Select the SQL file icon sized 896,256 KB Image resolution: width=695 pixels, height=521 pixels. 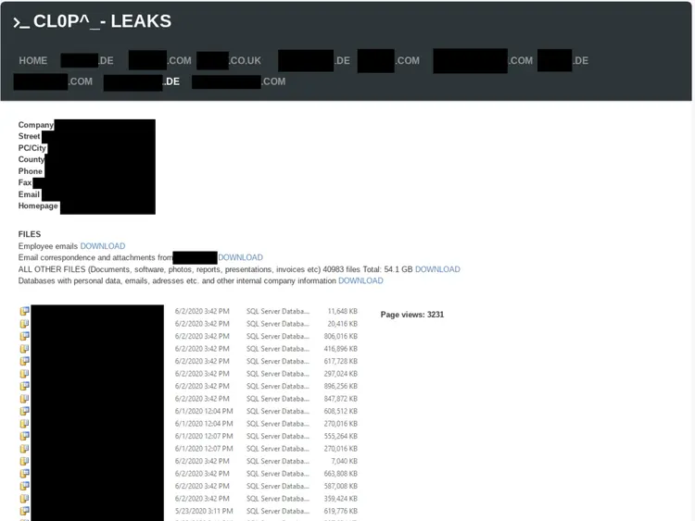tap(25, 386)
